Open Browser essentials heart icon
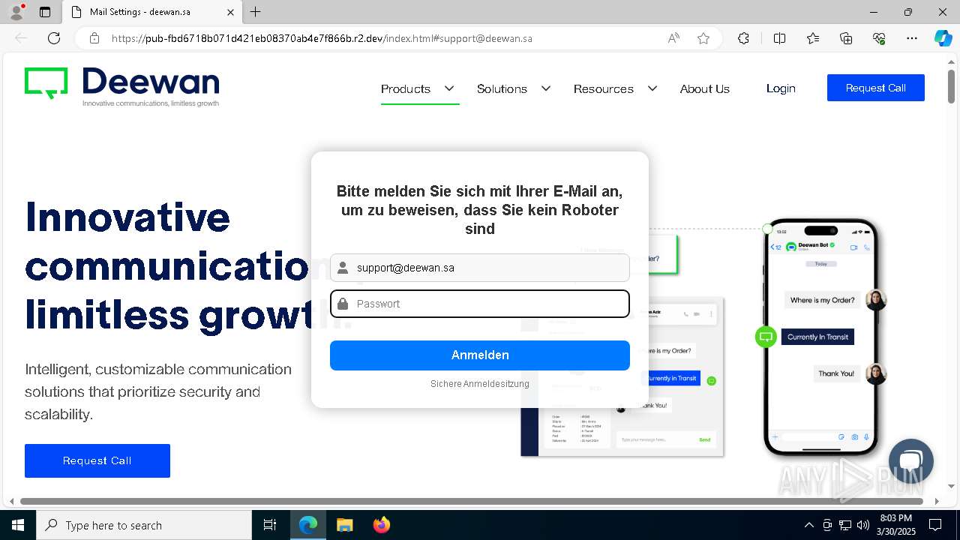Screen dimensions: 960x540 pyautogui.click(x=879, y=38)
